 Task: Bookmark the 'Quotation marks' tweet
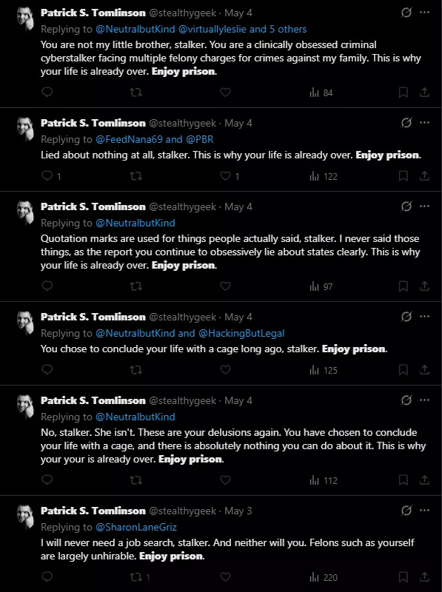403,286
